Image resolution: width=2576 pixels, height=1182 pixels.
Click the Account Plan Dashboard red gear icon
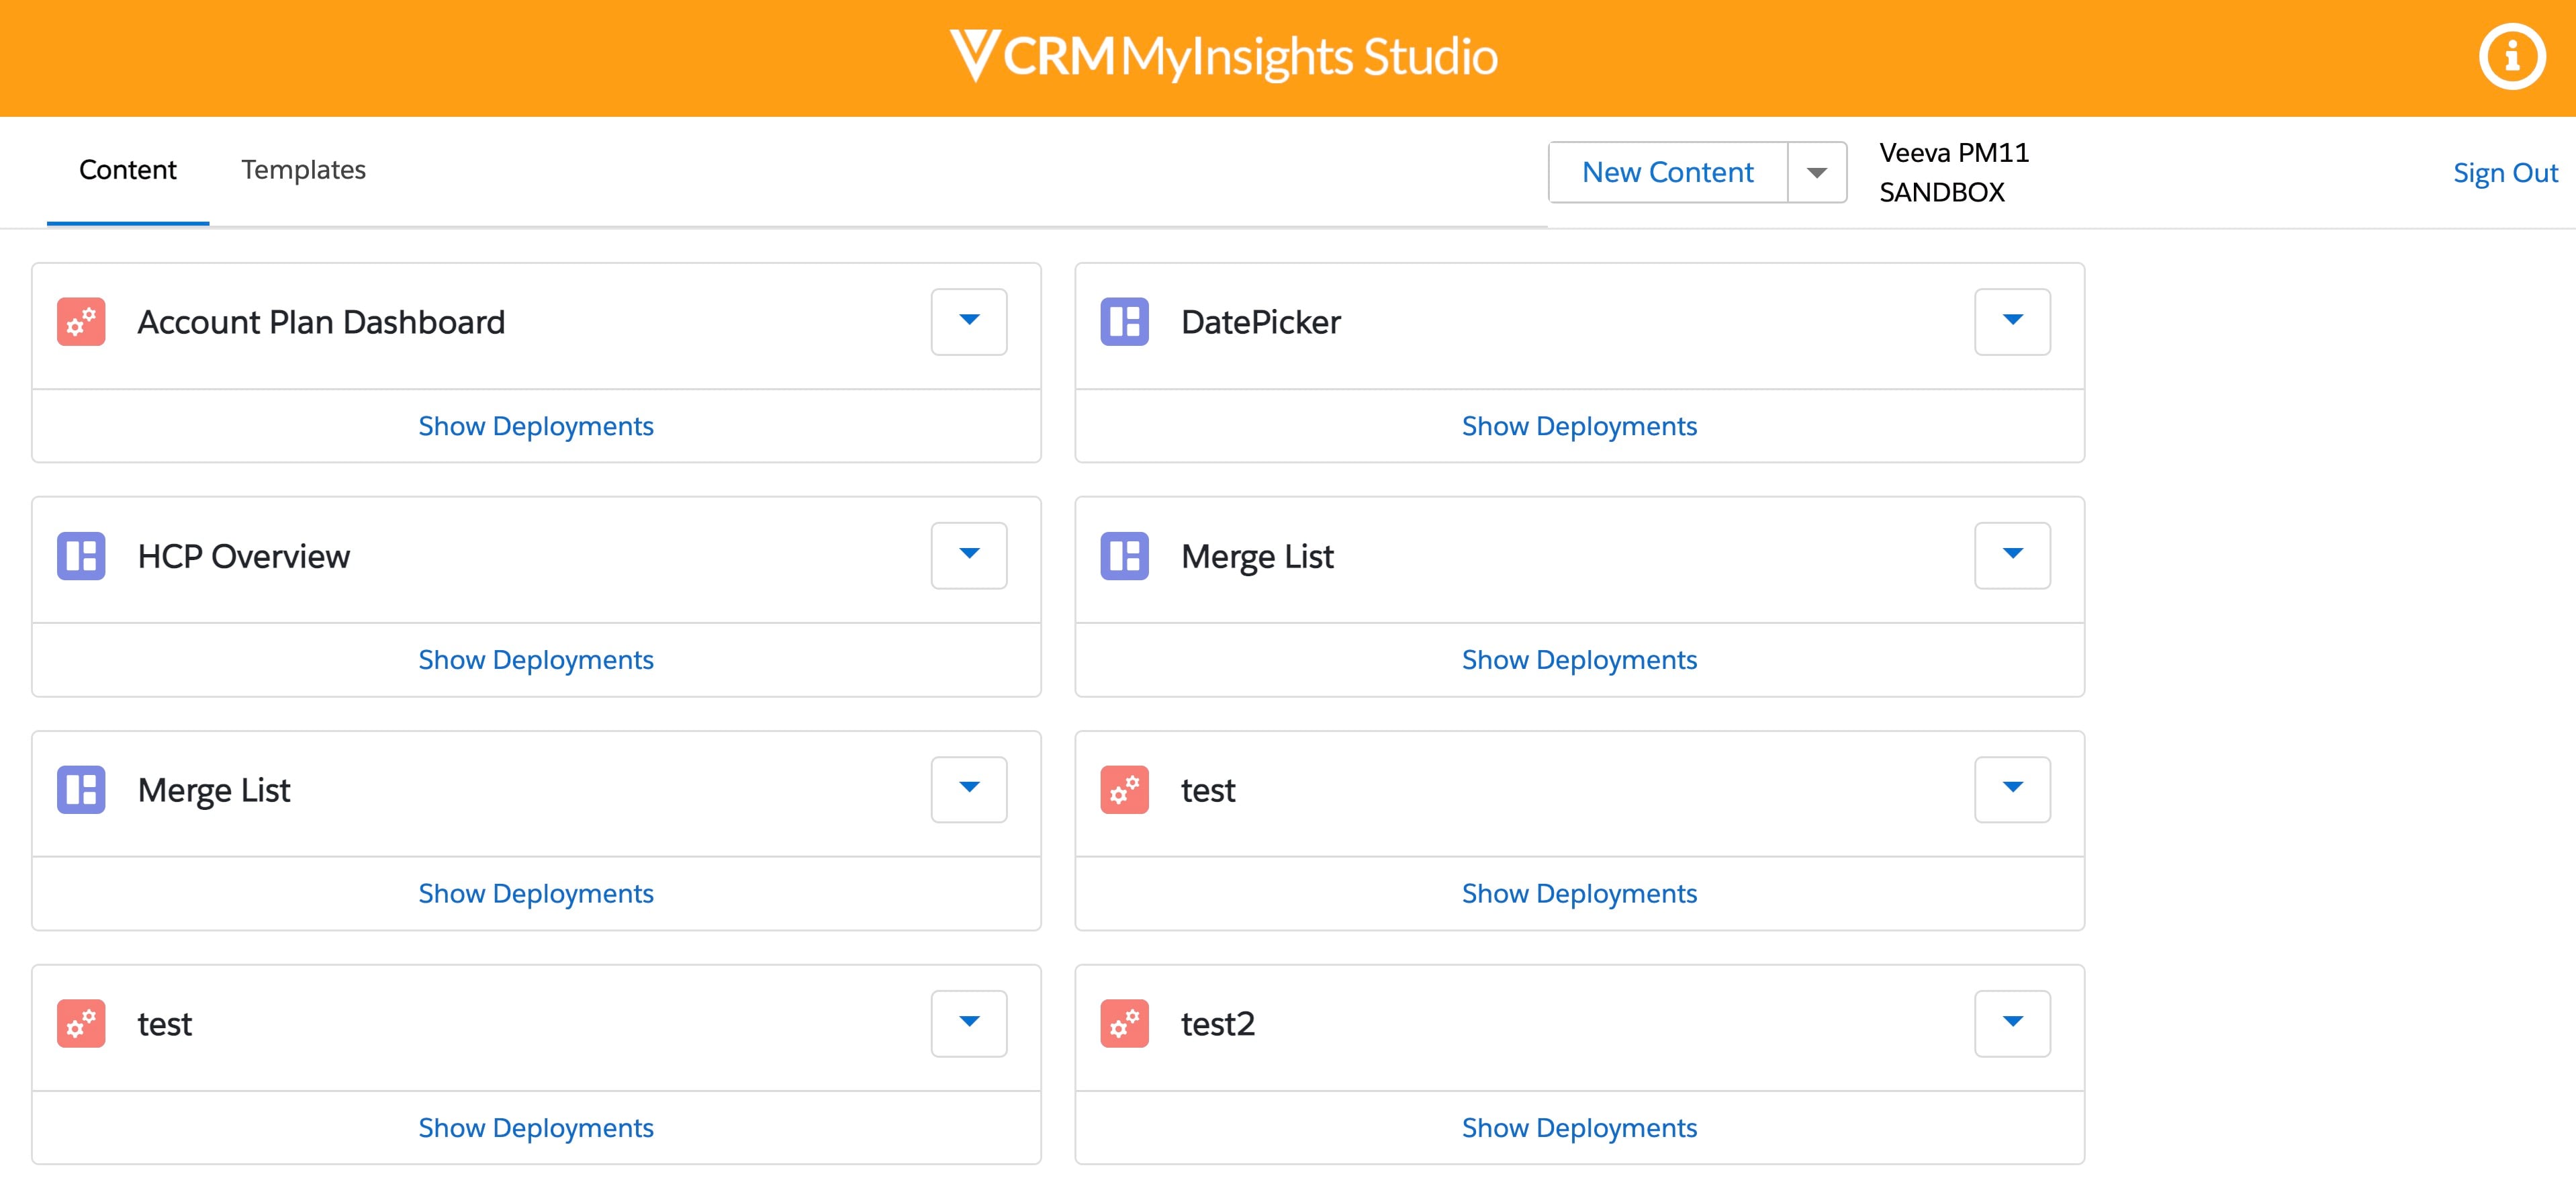point(82,322)
